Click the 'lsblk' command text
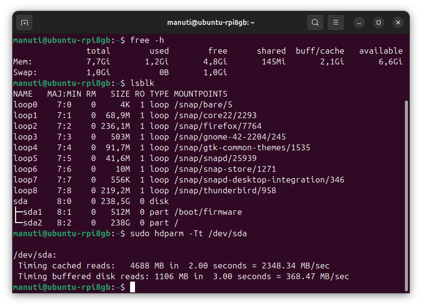Viewport: 422px width, 307px height. (142, 83)
